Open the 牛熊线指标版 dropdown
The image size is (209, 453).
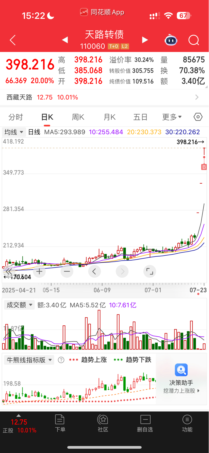(x=29, y=360)
